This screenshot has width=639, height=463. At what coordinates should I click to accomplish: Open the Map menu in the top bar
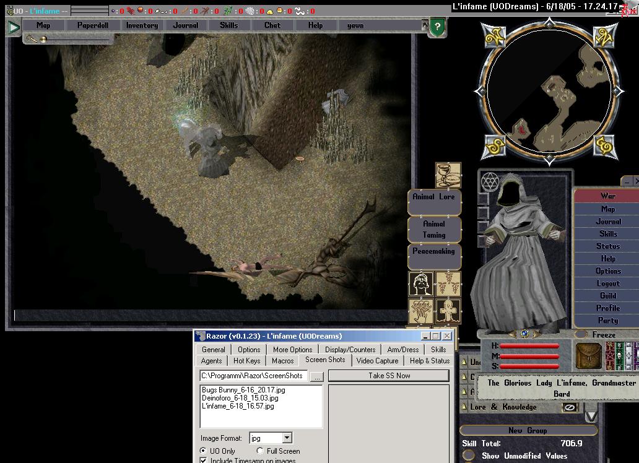pos(43,25)
